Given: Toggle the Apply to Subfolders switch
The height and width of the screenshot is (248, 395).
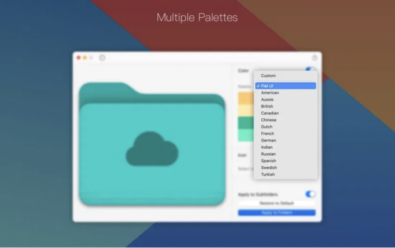Looking at the screenshot, I should click(310, 194).
